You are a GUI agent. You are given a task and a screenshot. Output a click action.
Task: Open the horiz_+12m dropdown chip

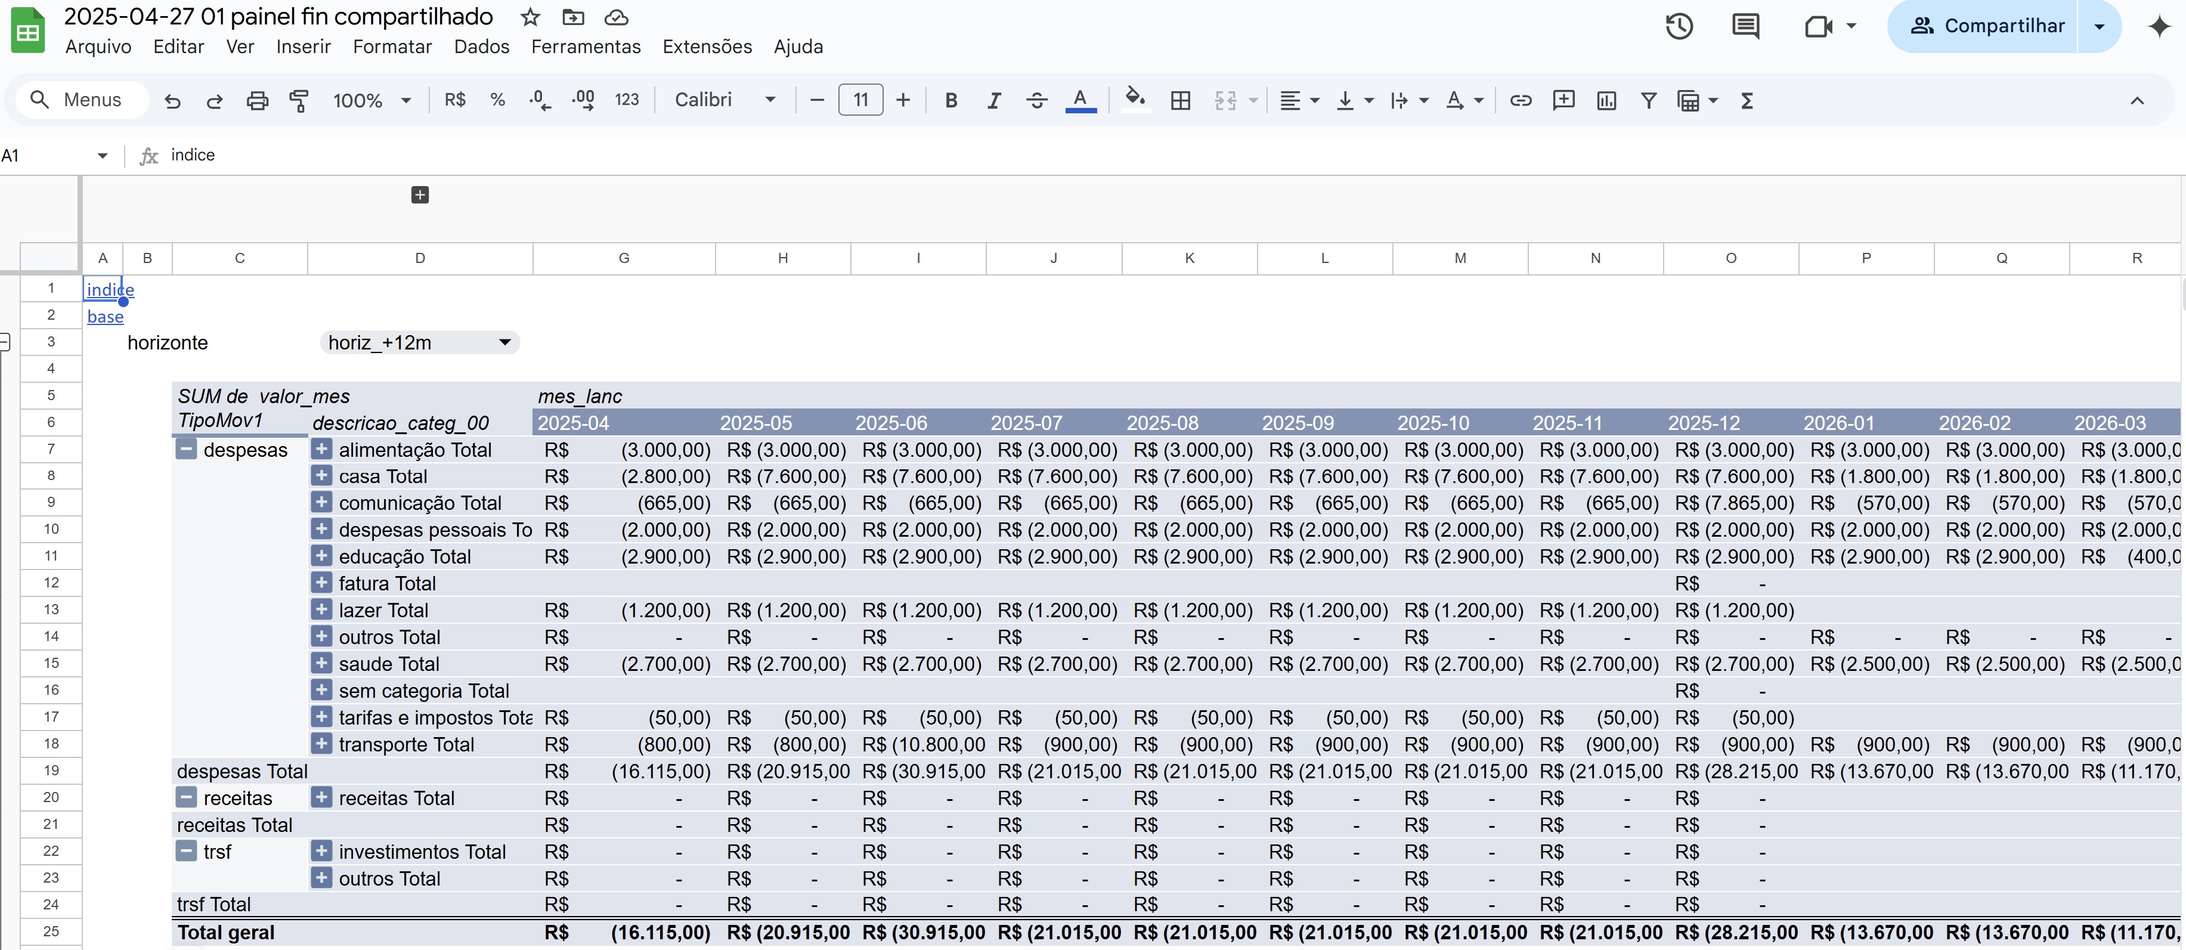[420, 343]
